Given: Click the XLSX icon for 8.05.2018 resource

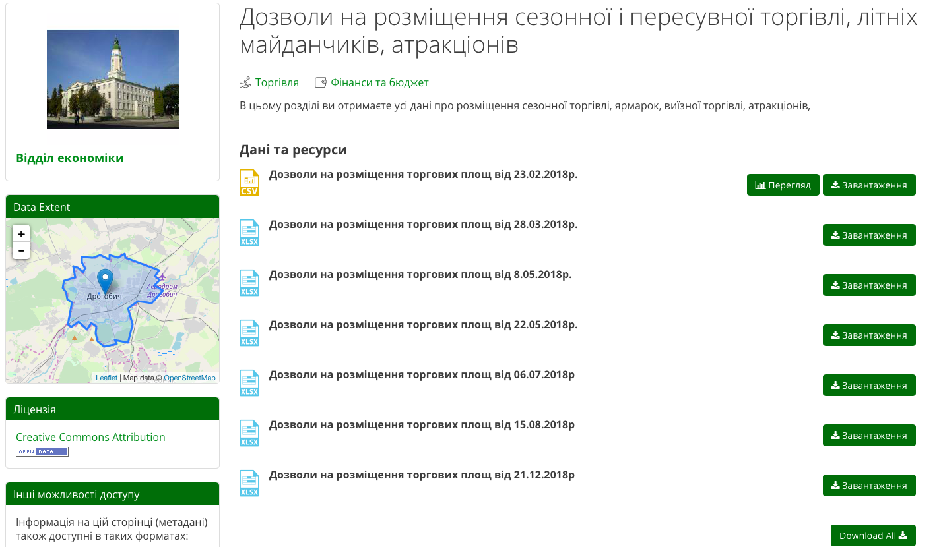Looking at the screenshot, I should (249, 283).
